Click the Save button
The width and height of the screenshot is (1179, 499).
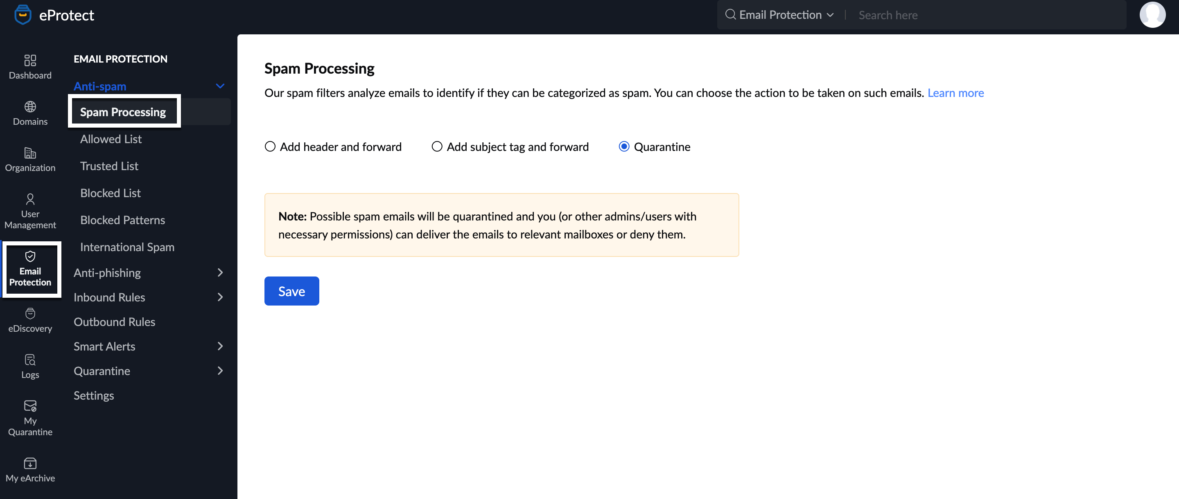pos(292,291)
